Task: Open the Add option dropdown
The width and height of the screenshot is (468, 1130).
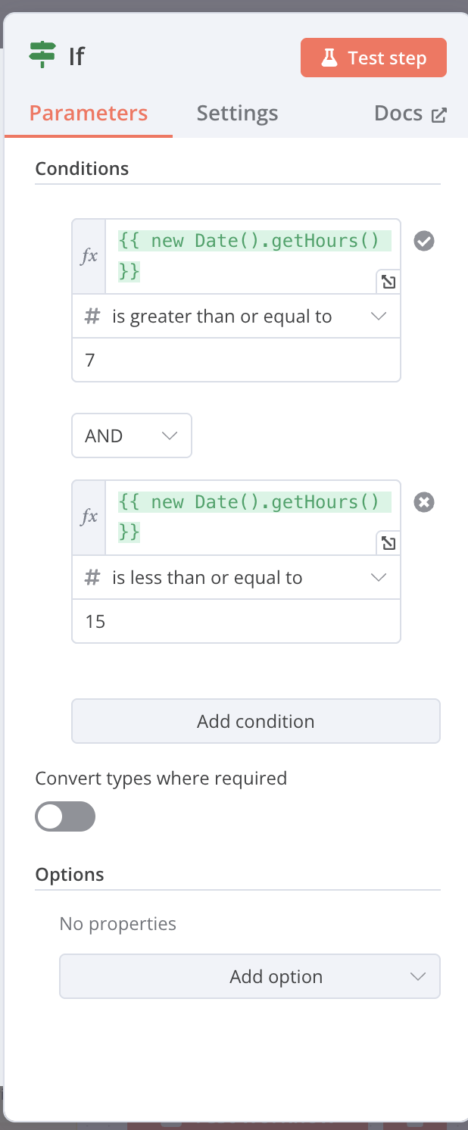Action: click(x=250, y=976)
